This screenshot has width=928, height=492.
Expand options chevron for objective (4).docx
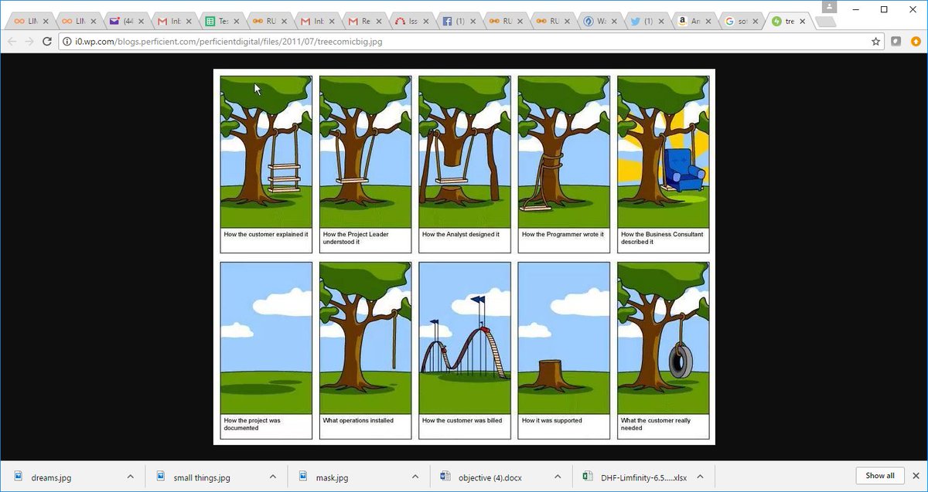point(557,477)
